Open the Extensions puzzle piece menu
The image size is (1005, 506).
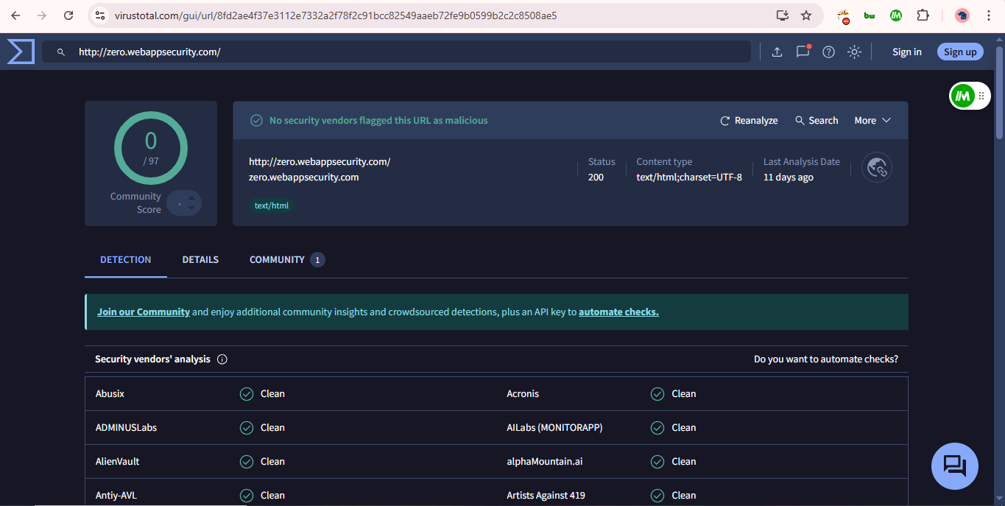click(x=923, y=15)
